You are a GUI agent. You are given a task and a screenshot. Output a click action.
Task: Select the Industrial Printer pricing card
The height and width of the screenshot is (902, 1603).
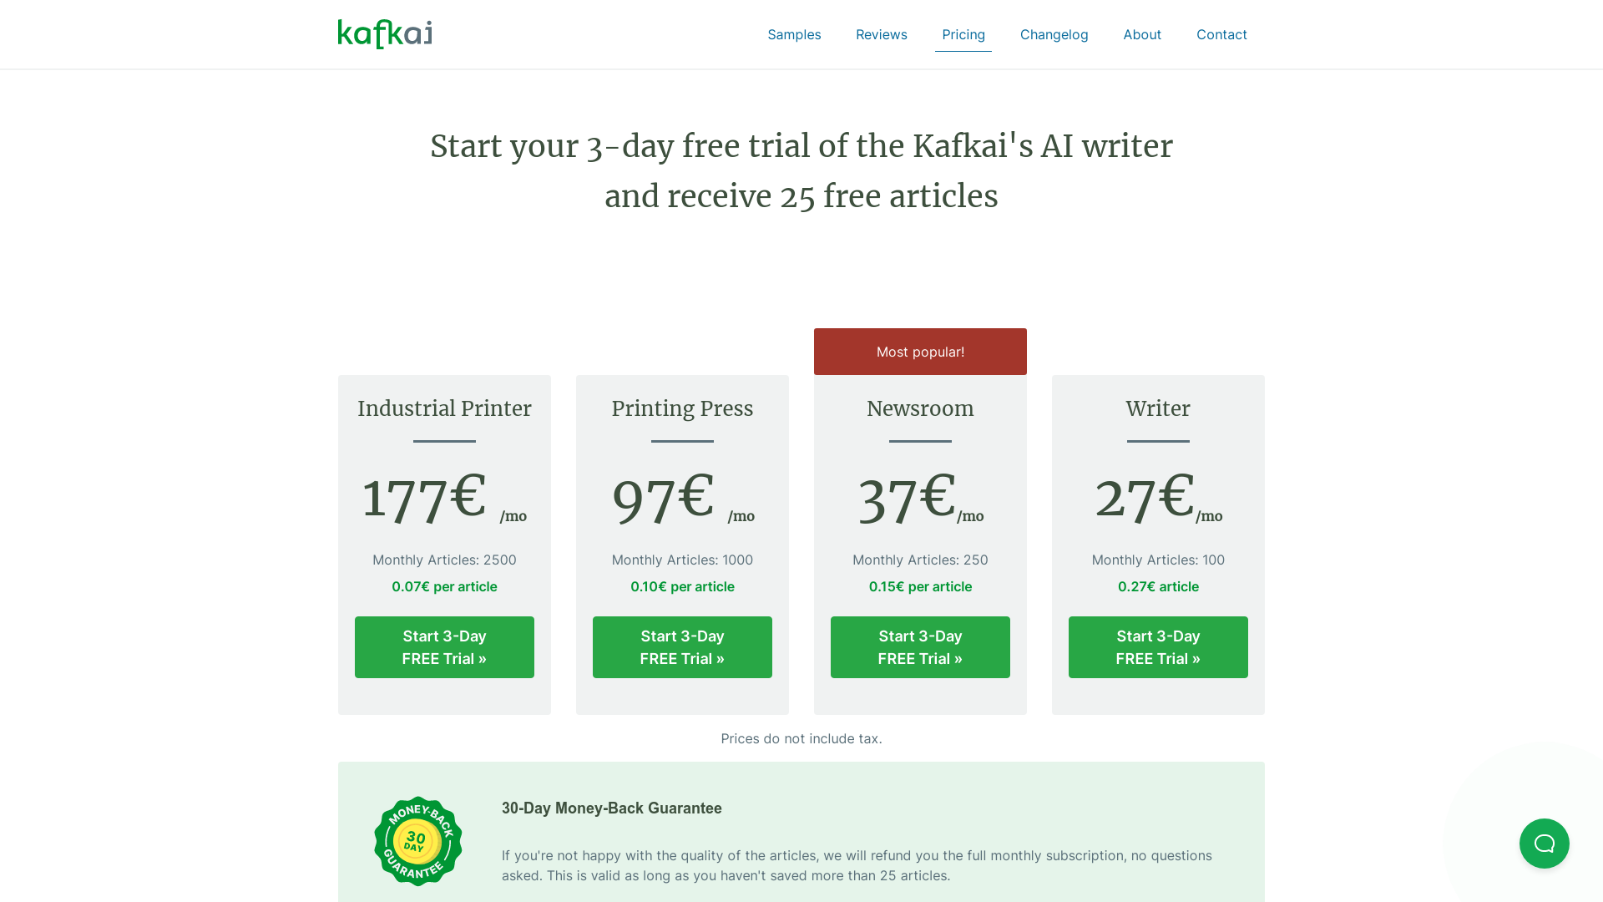(x=445, y=544)
